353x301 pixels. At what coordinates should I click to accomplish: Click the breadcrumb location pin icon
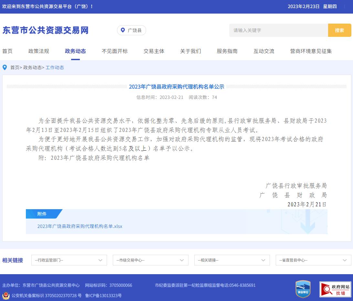4,68
